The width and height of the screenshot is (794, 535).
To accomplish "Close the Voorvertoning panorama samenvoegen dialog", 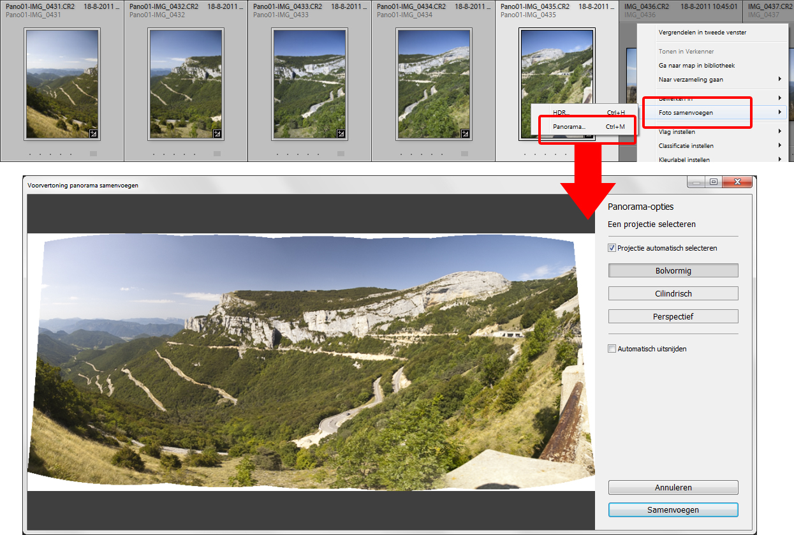I will 737,182.
